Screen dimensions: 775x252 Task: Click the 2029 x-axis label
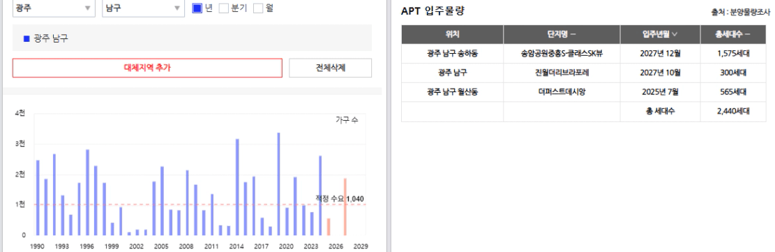[361, 246]
